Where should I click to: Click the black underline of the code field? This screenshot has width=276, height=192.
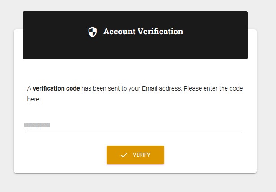pos(135,133)
